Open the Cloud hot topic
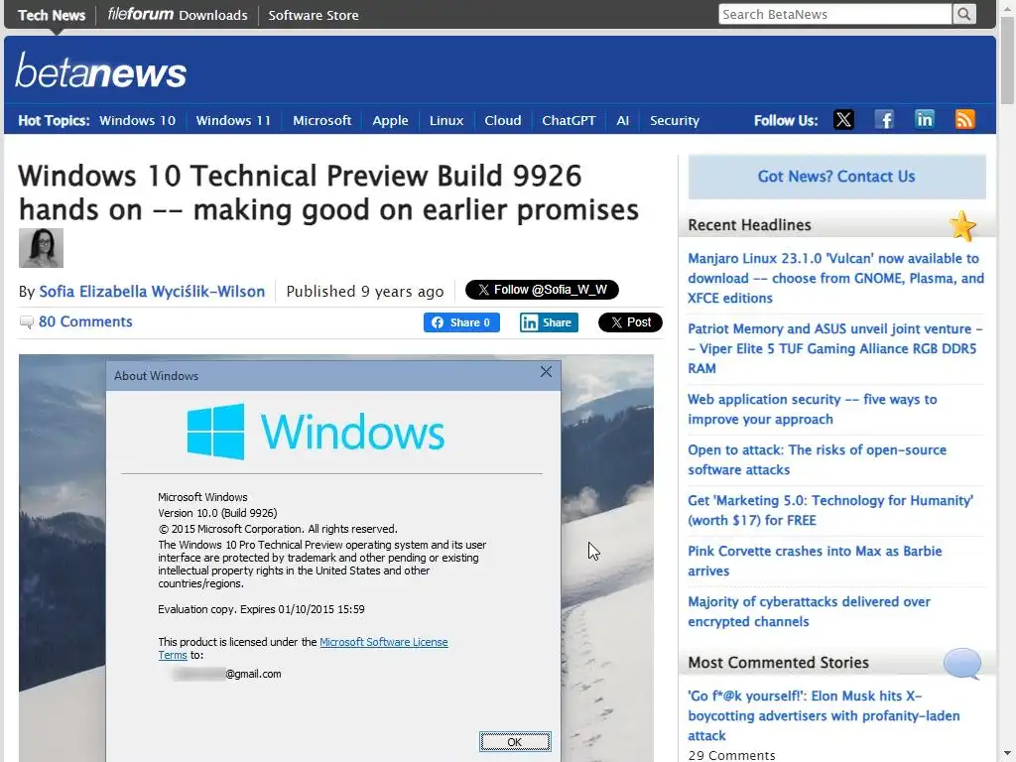Image resolution: width=1016 pixels, height=762 pixels. click(503, 120)
